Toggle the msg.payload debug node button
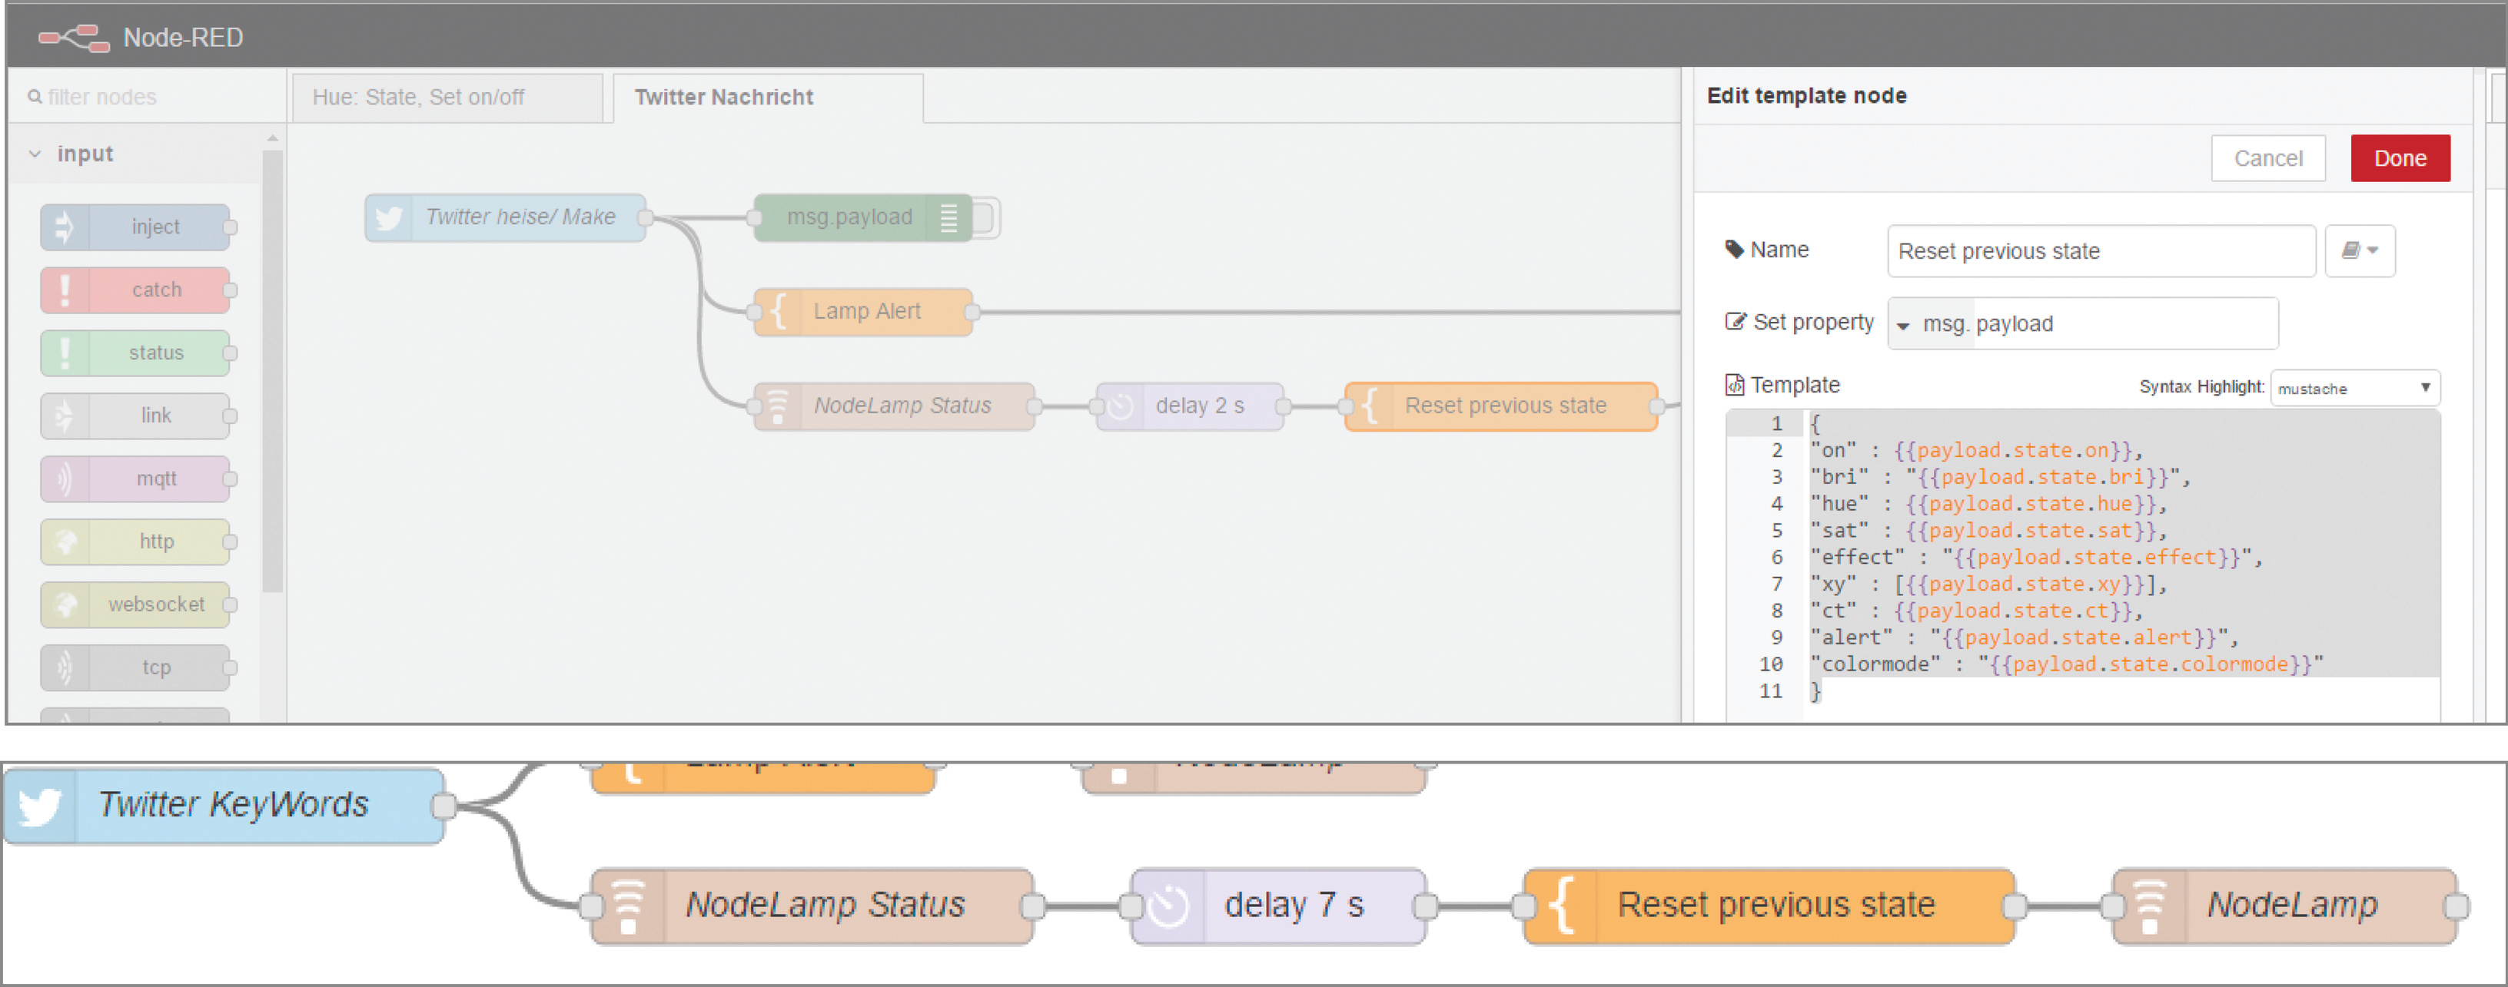This screenshot has width=2508, height=987. 985,217
